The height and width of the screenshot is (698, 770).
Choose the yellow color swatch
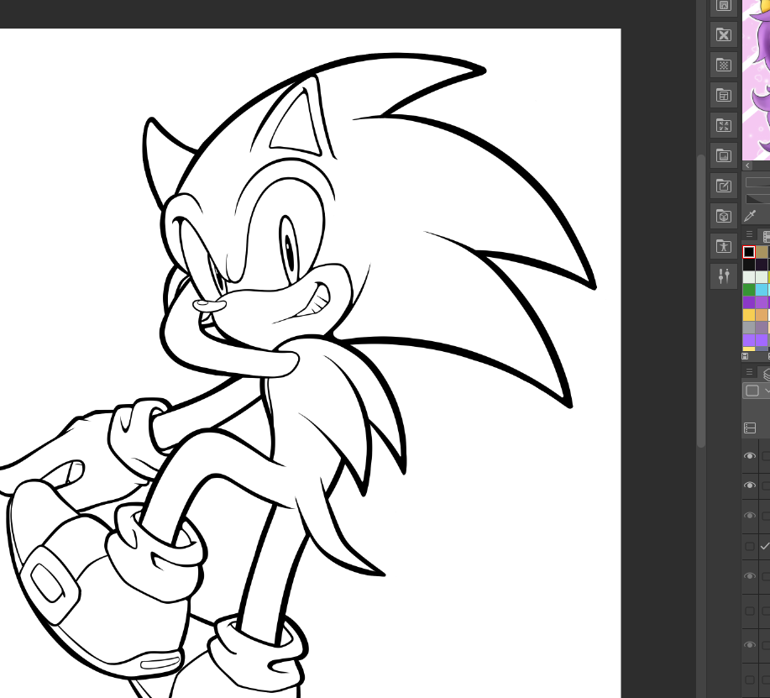[x=748, y=315]
